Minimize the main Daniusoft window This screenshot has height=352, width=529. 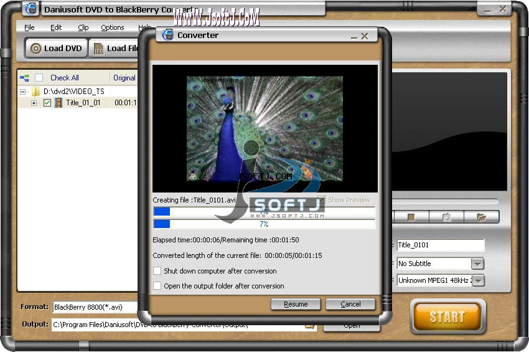click(487, 10)
